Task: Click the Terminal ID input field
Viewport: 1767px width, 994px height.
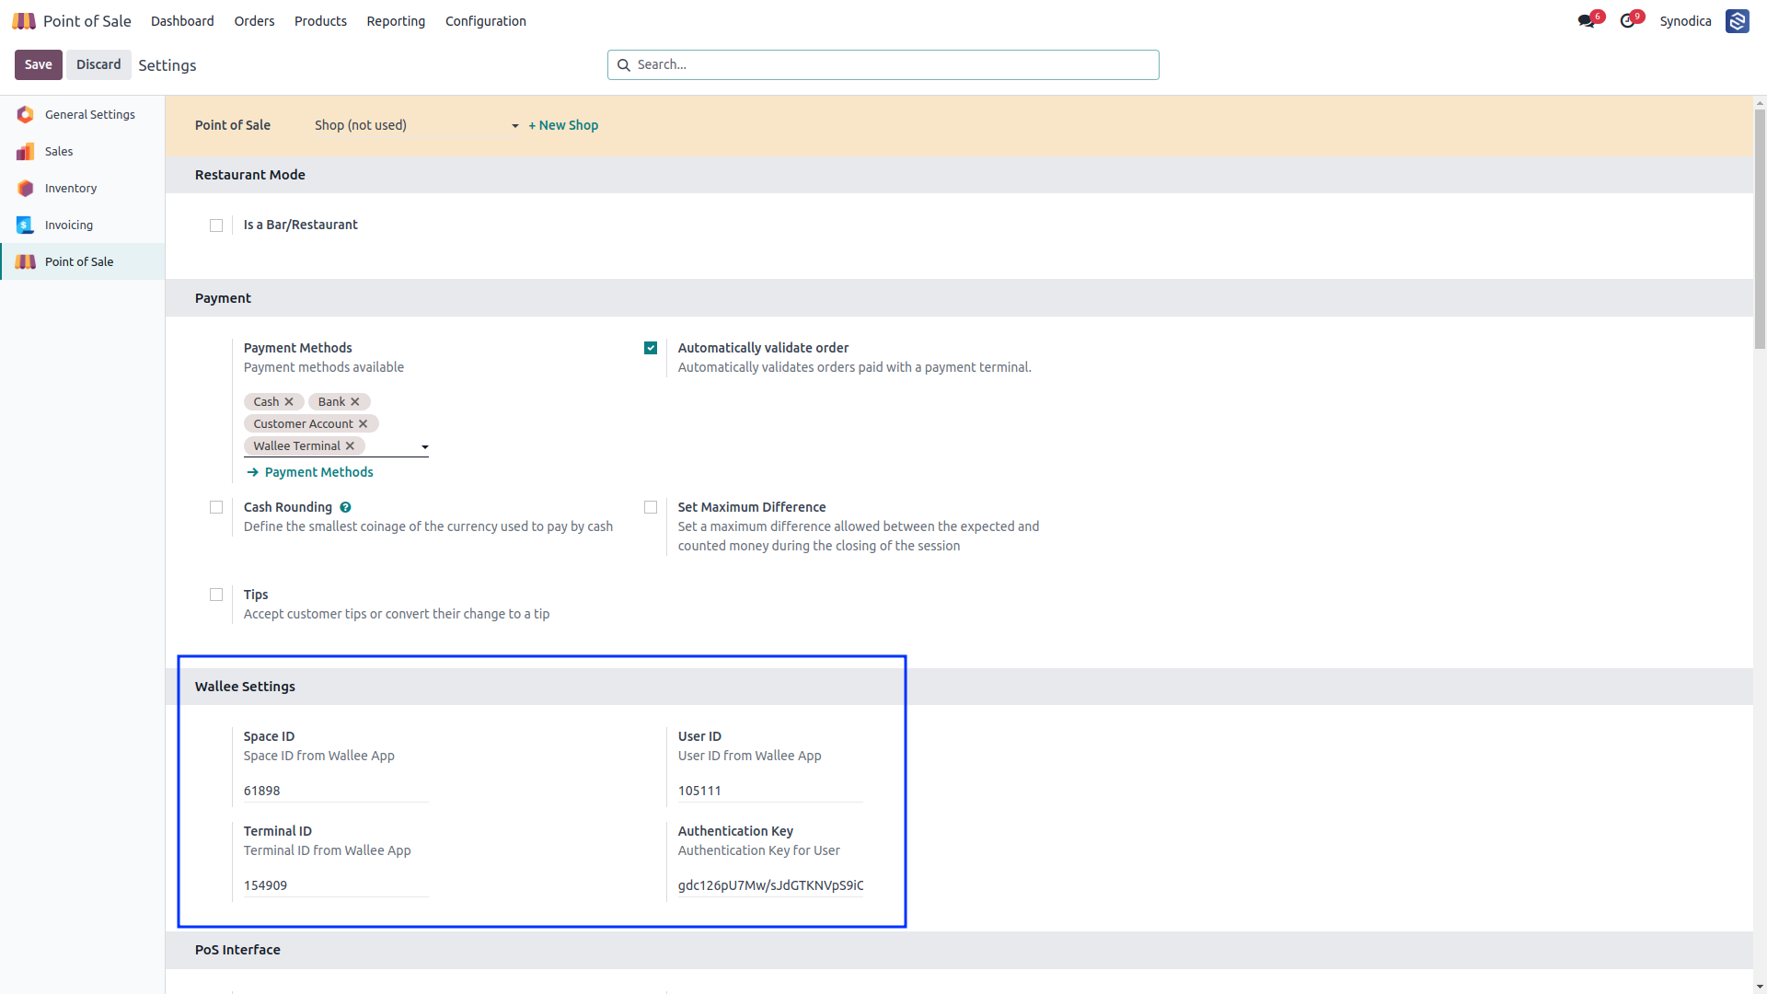Action: tap(336, 885)
